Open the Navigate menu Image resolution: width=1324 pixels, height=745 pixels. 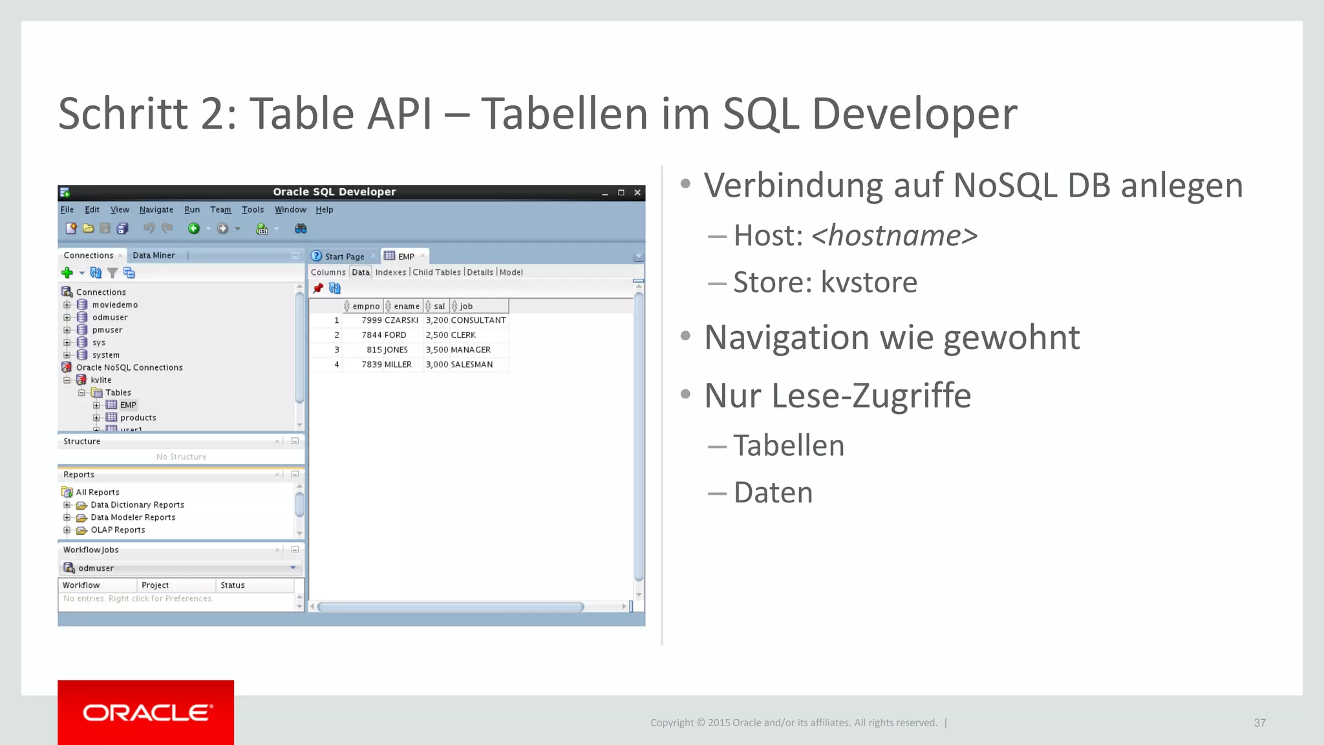(x=156, y=210)
